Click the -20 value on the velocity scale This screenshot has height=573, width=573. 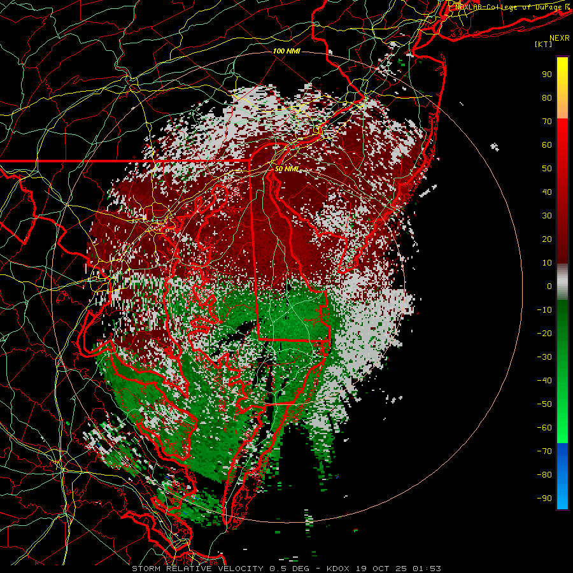click(x=544, y=333)
